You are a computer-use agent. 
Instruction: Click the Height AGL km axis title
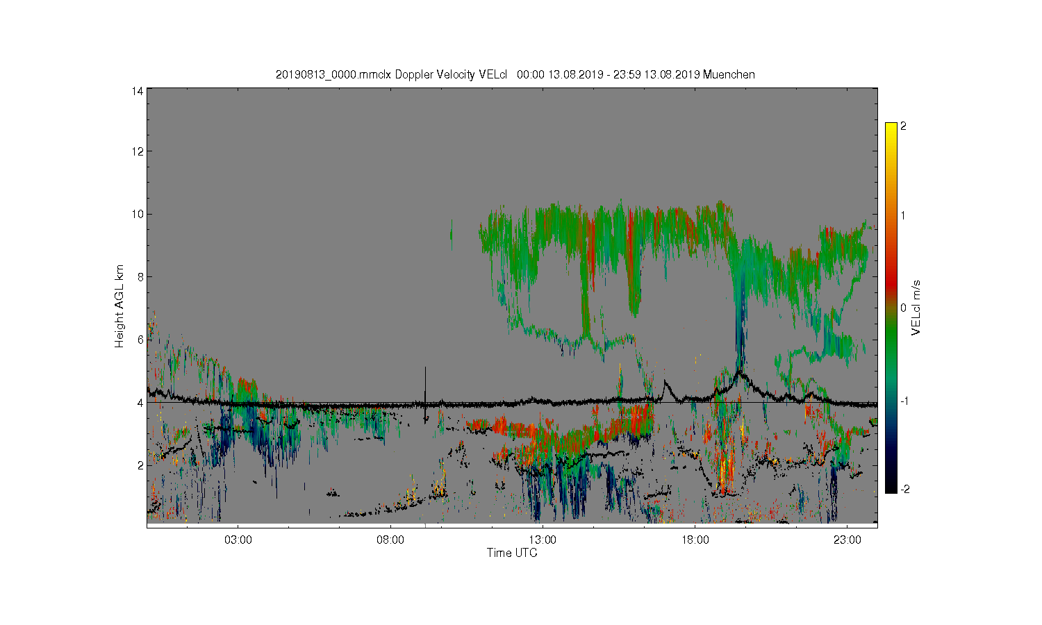click(119, 306)
